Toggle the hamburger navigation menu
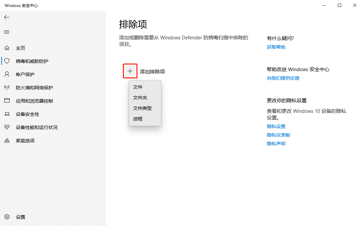The image size is (362, 226). point(7,32)
